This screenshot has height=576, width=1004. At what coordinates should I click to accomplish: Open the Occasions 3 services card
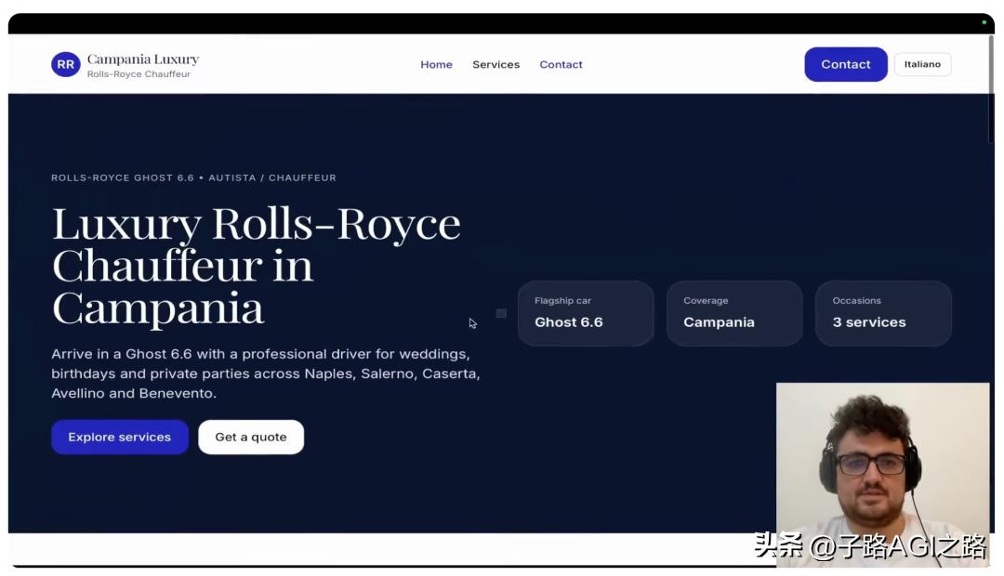point(882,313)
